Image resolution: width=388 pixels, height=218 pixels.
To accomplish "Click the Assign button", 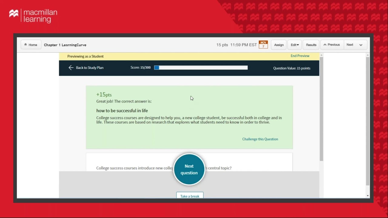I will (279, 45).
